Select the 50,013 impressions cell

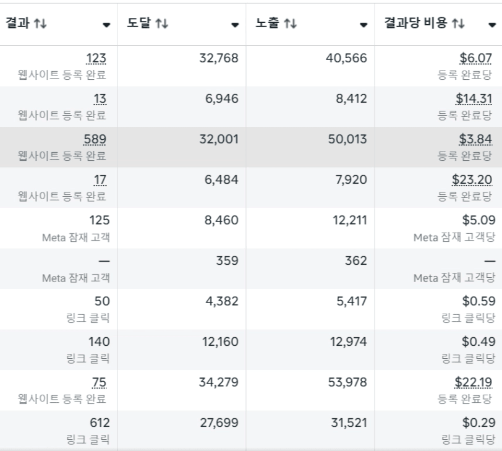pos(347,140)
